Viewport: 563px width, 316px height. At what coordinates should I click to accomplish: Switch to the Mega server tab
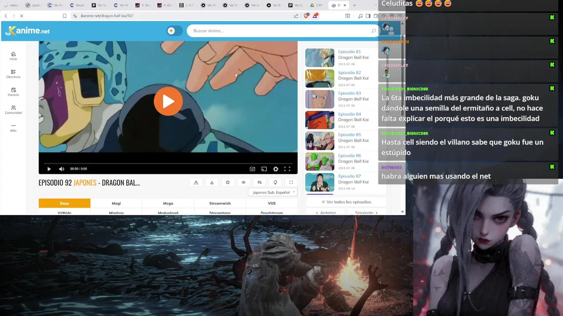(168, 203)
